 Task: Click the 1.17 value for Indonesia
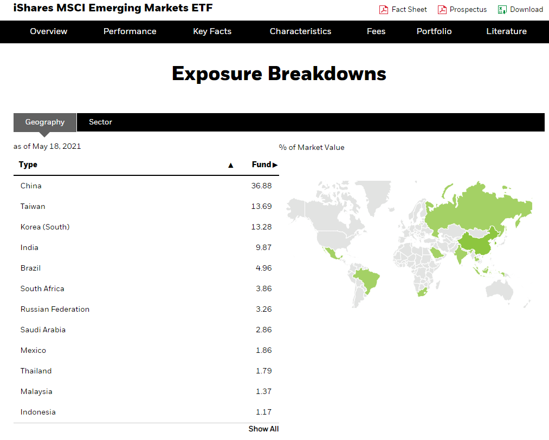(x=263, y=412)
